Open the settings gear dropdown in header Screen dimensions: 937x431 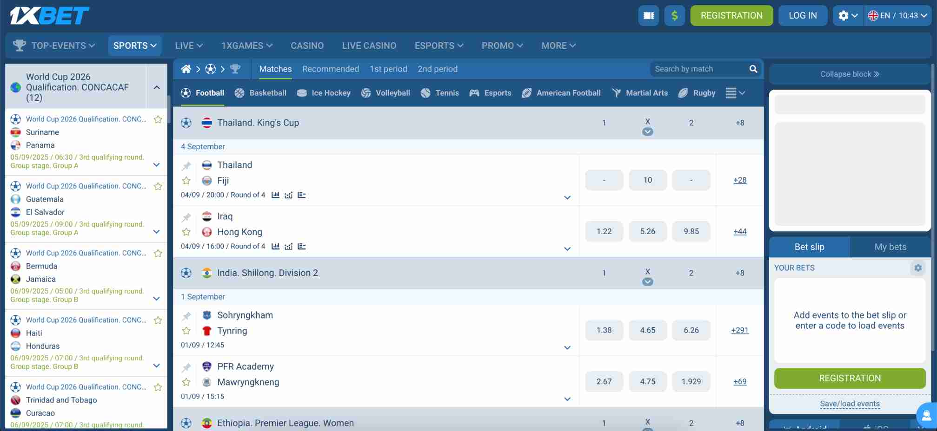click(848, 15)
